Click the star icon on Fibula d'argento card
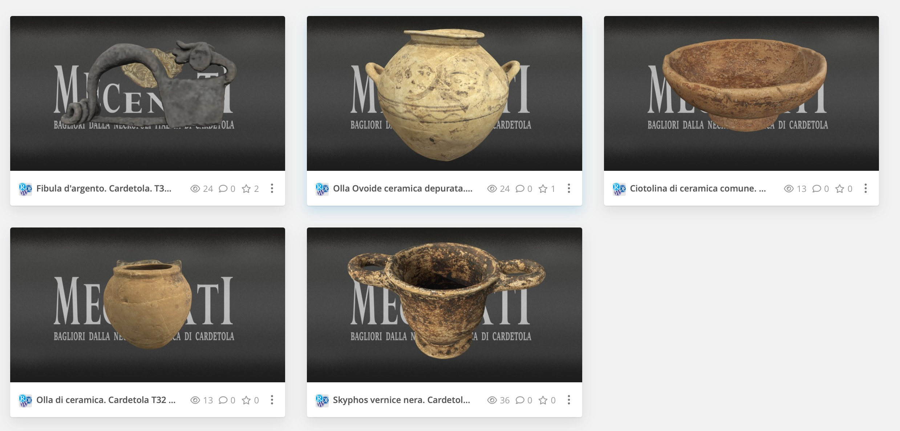The height and width of the screenshot is (431, 900). coord(246,189)
